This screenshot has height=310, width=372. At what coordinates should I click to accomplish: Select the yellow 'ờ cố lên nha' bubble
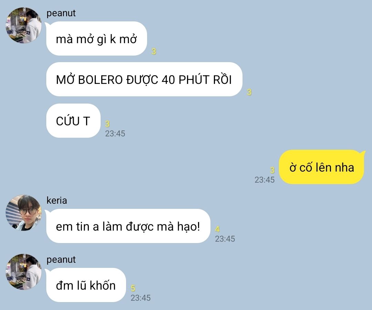pos(322,167)
